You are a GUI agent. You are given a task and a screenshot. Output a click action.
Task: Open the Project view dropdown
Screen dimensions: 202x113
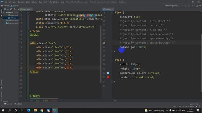coord(6,9)
